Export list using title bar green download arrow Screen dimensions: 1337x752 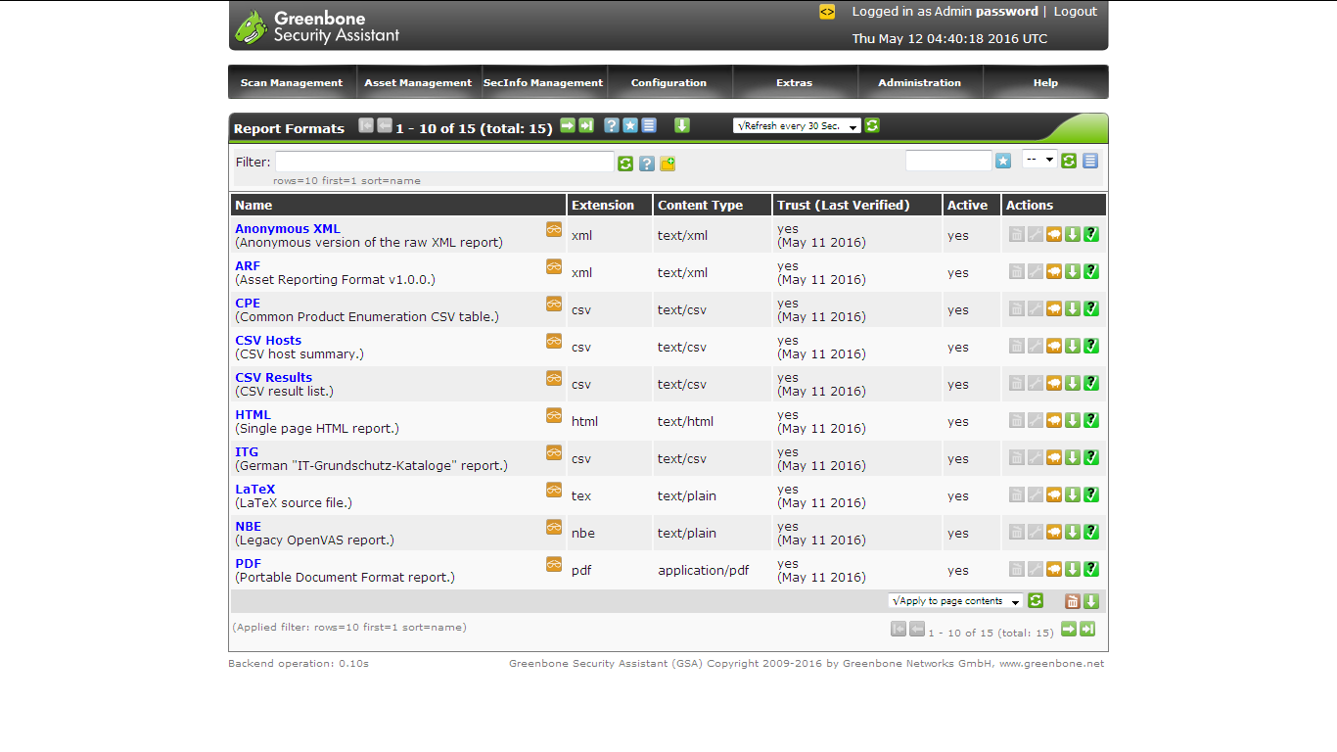point(682,125)
